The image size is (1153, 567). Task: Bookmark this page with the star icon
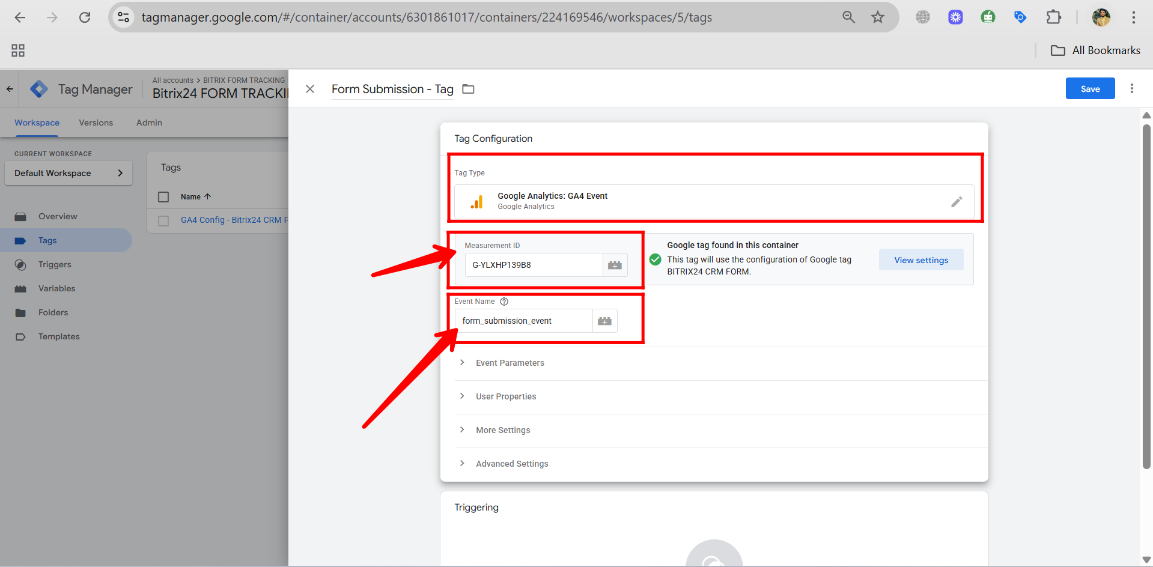click(878, 17)
